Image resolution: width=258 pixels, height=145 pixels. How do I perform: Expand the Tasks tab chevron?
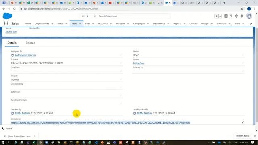(x=80, y=23)
